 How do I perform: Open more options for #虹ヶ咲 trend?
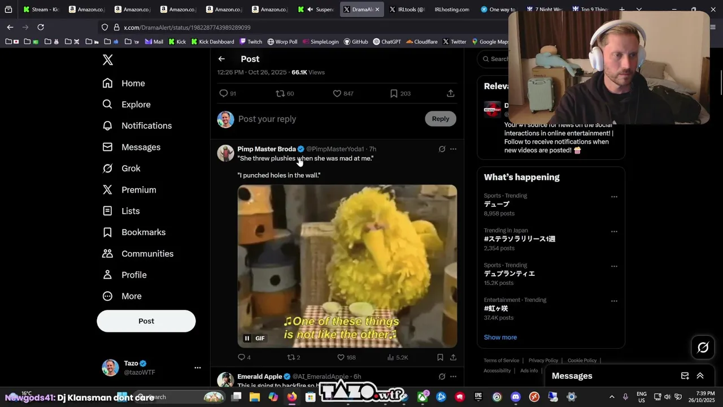(614, 301)
